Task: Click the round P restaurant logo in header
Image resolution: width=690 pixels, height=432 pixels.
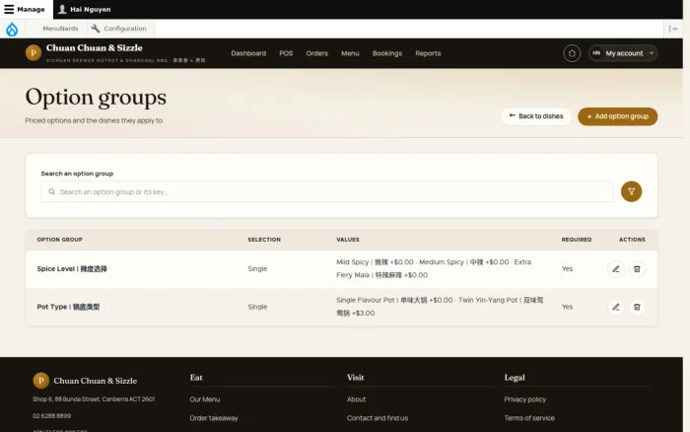Action: 34,53
